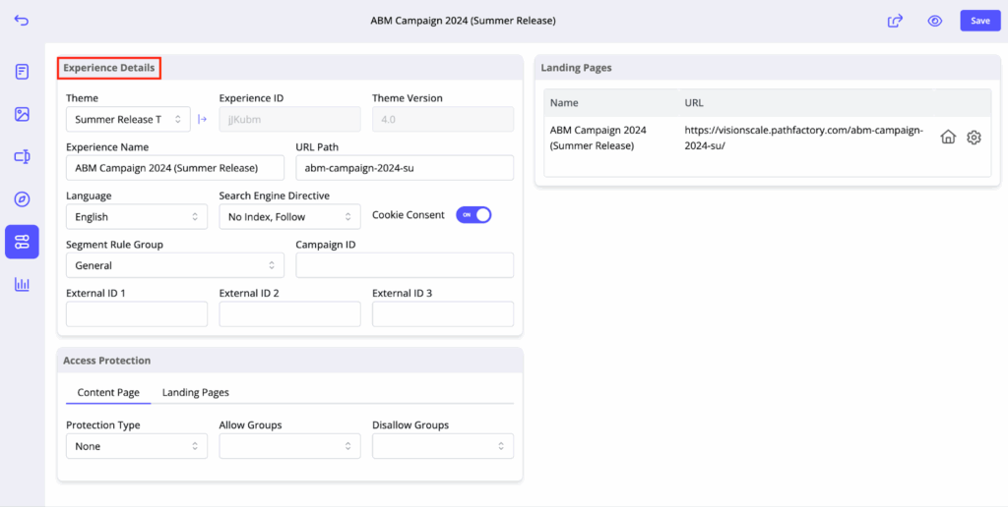Image resolution: width=1008 pixels, height=507 pixels.
Task: Click the Campaign ID input field
Action: [x=405, y=265]
